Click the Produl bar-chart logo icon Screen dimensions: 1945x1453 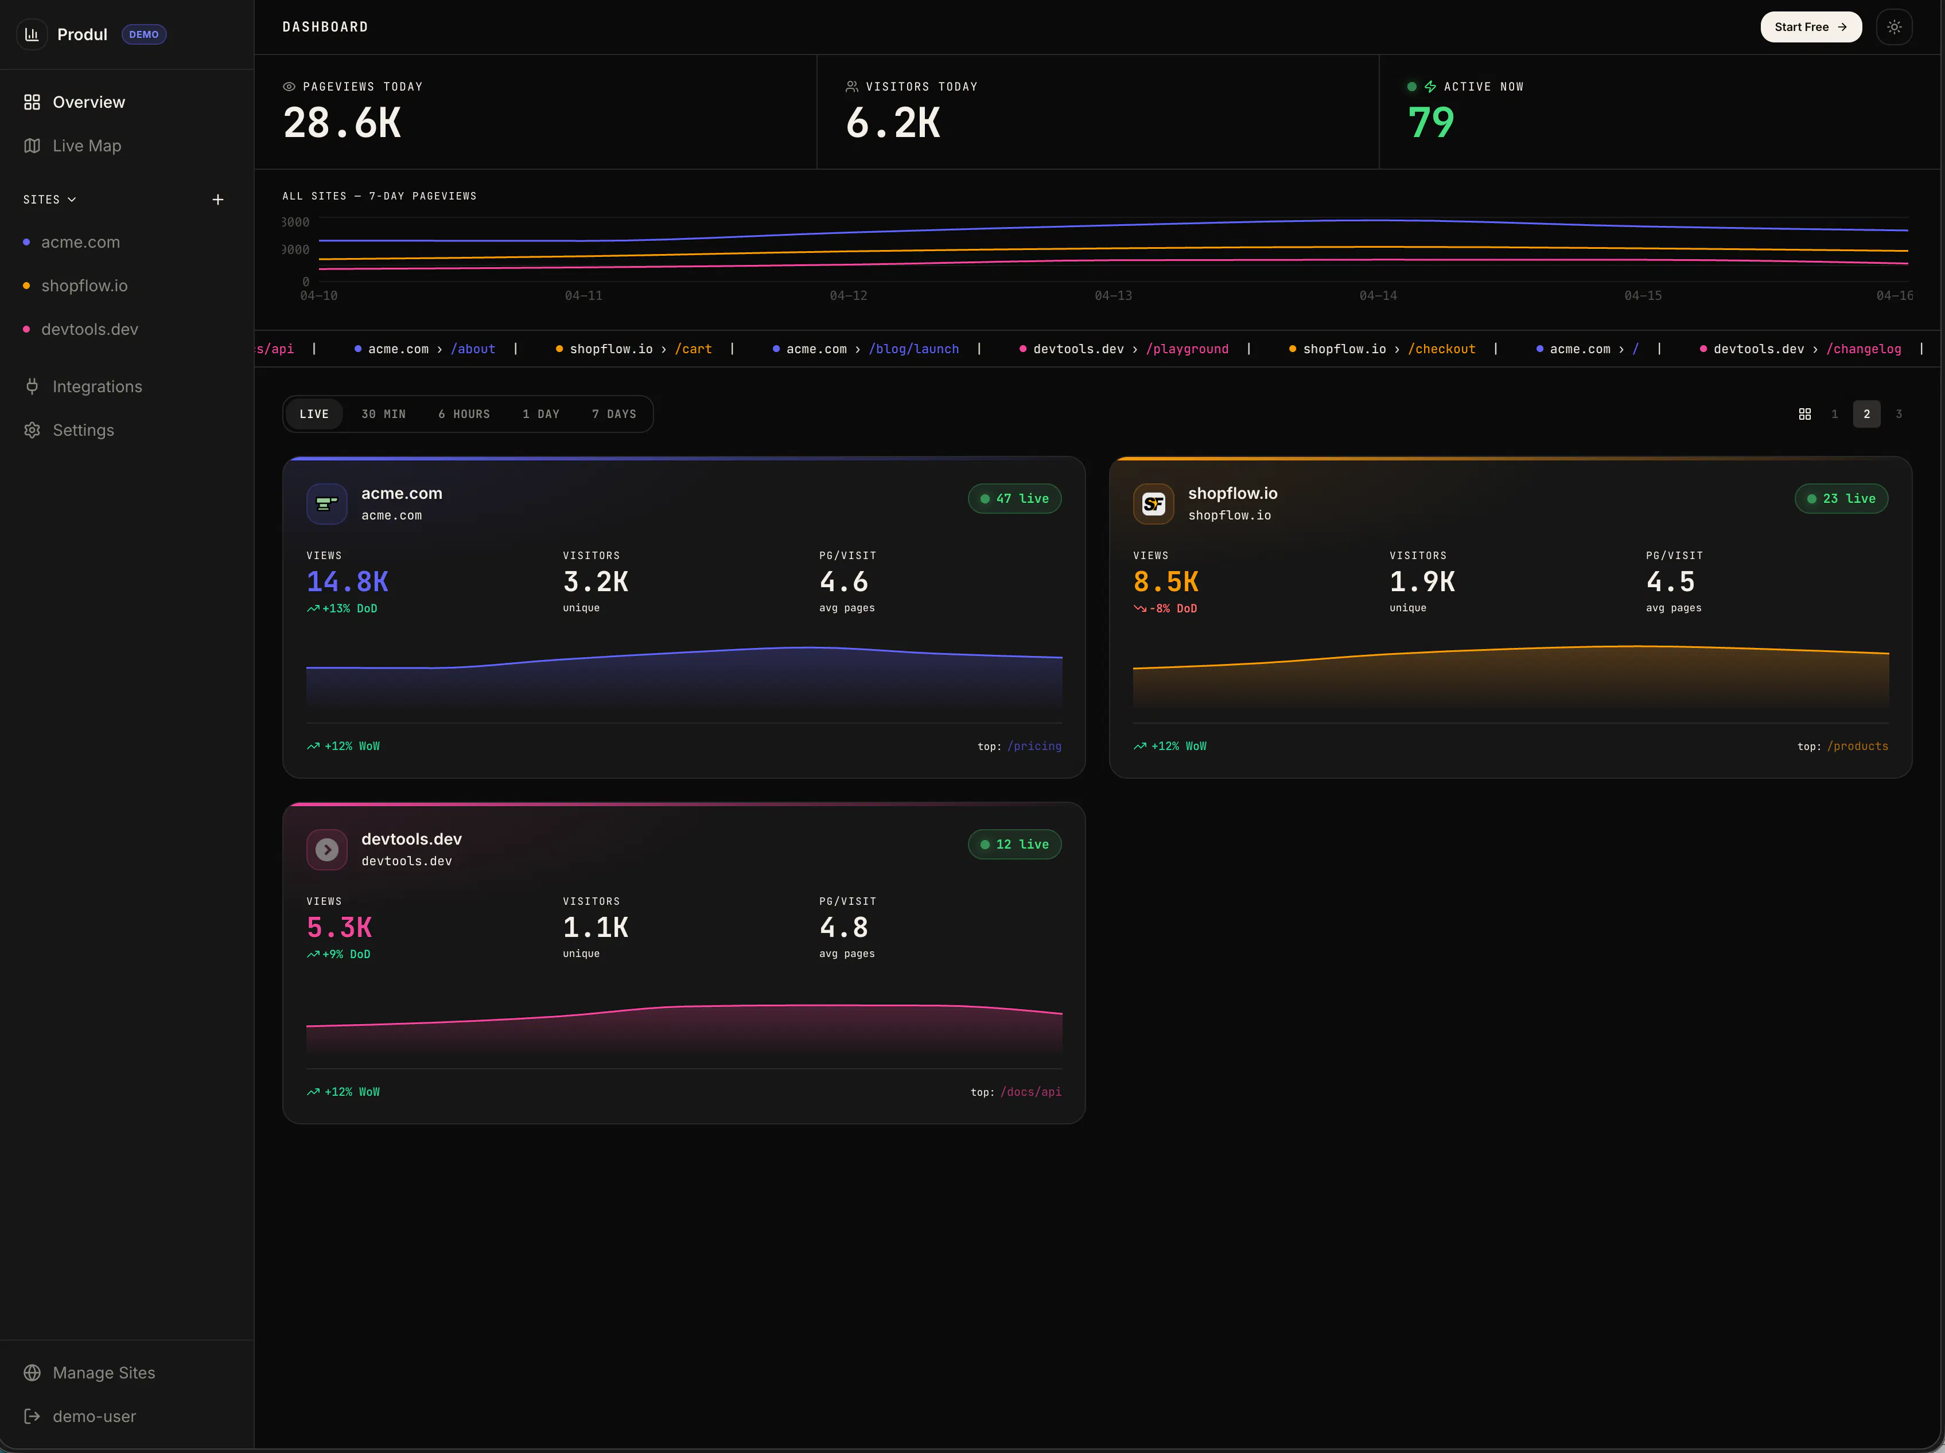click(x=33, y=34)
